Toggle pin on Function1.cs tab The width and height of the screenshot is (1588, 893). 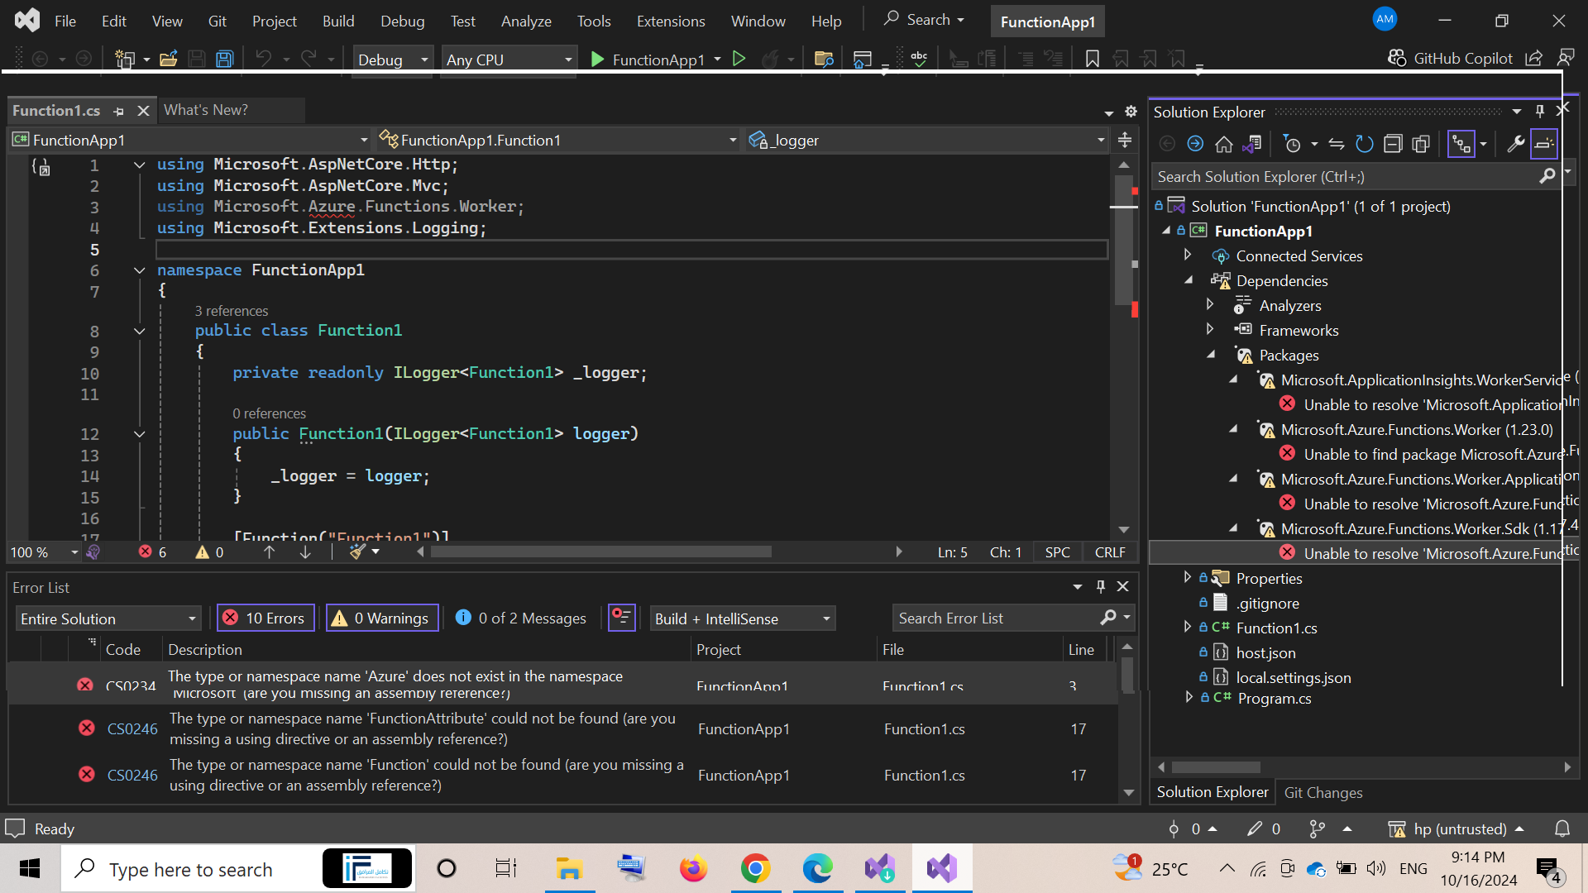[118, 111]
